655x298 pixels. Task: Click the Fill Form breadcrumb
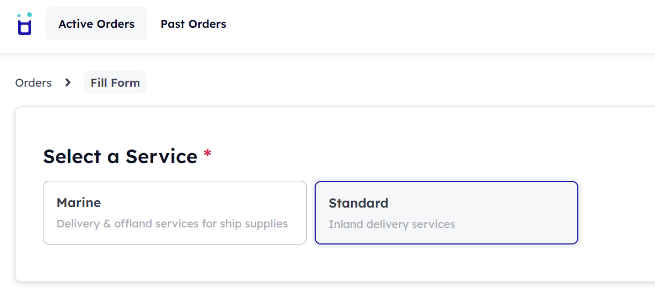tap(115, 82)
